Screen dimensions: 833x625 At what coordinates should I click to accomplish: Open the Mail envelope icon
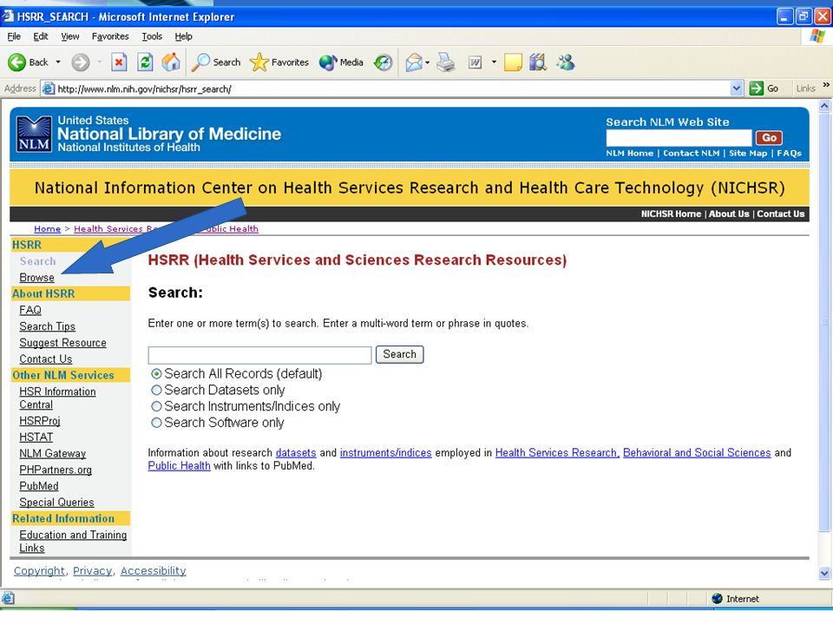(x=414, y=62)
